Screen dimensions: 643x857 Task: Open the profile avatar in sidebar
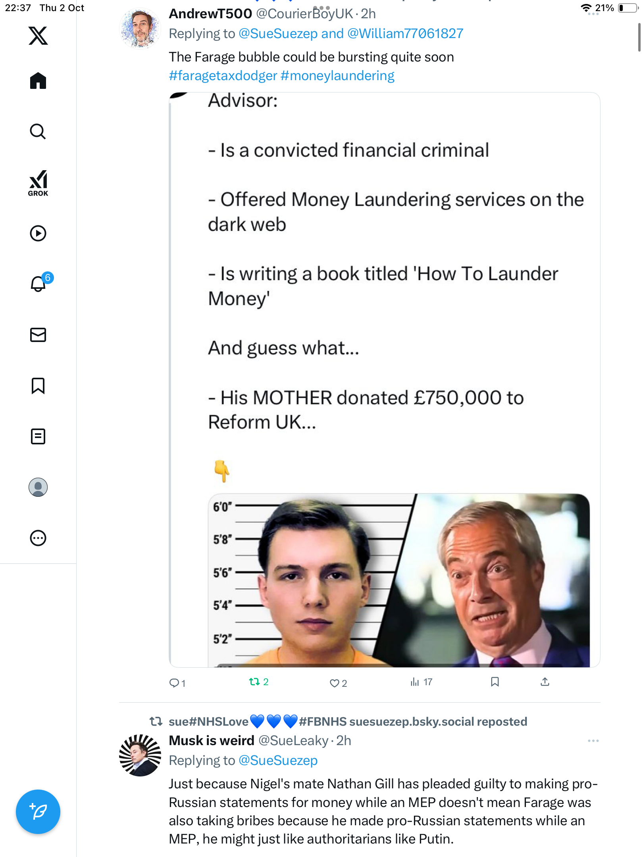38,487
